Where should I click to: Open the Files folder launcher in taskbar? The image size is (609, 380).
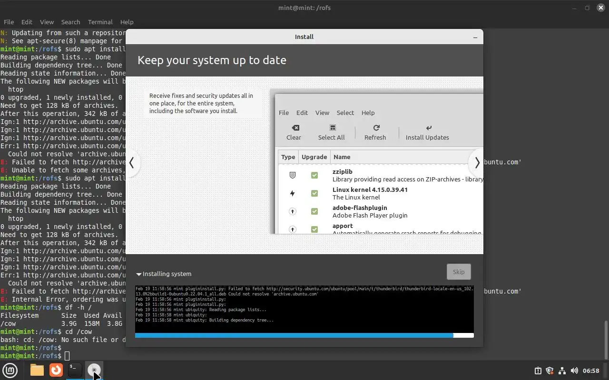[37, 370]
